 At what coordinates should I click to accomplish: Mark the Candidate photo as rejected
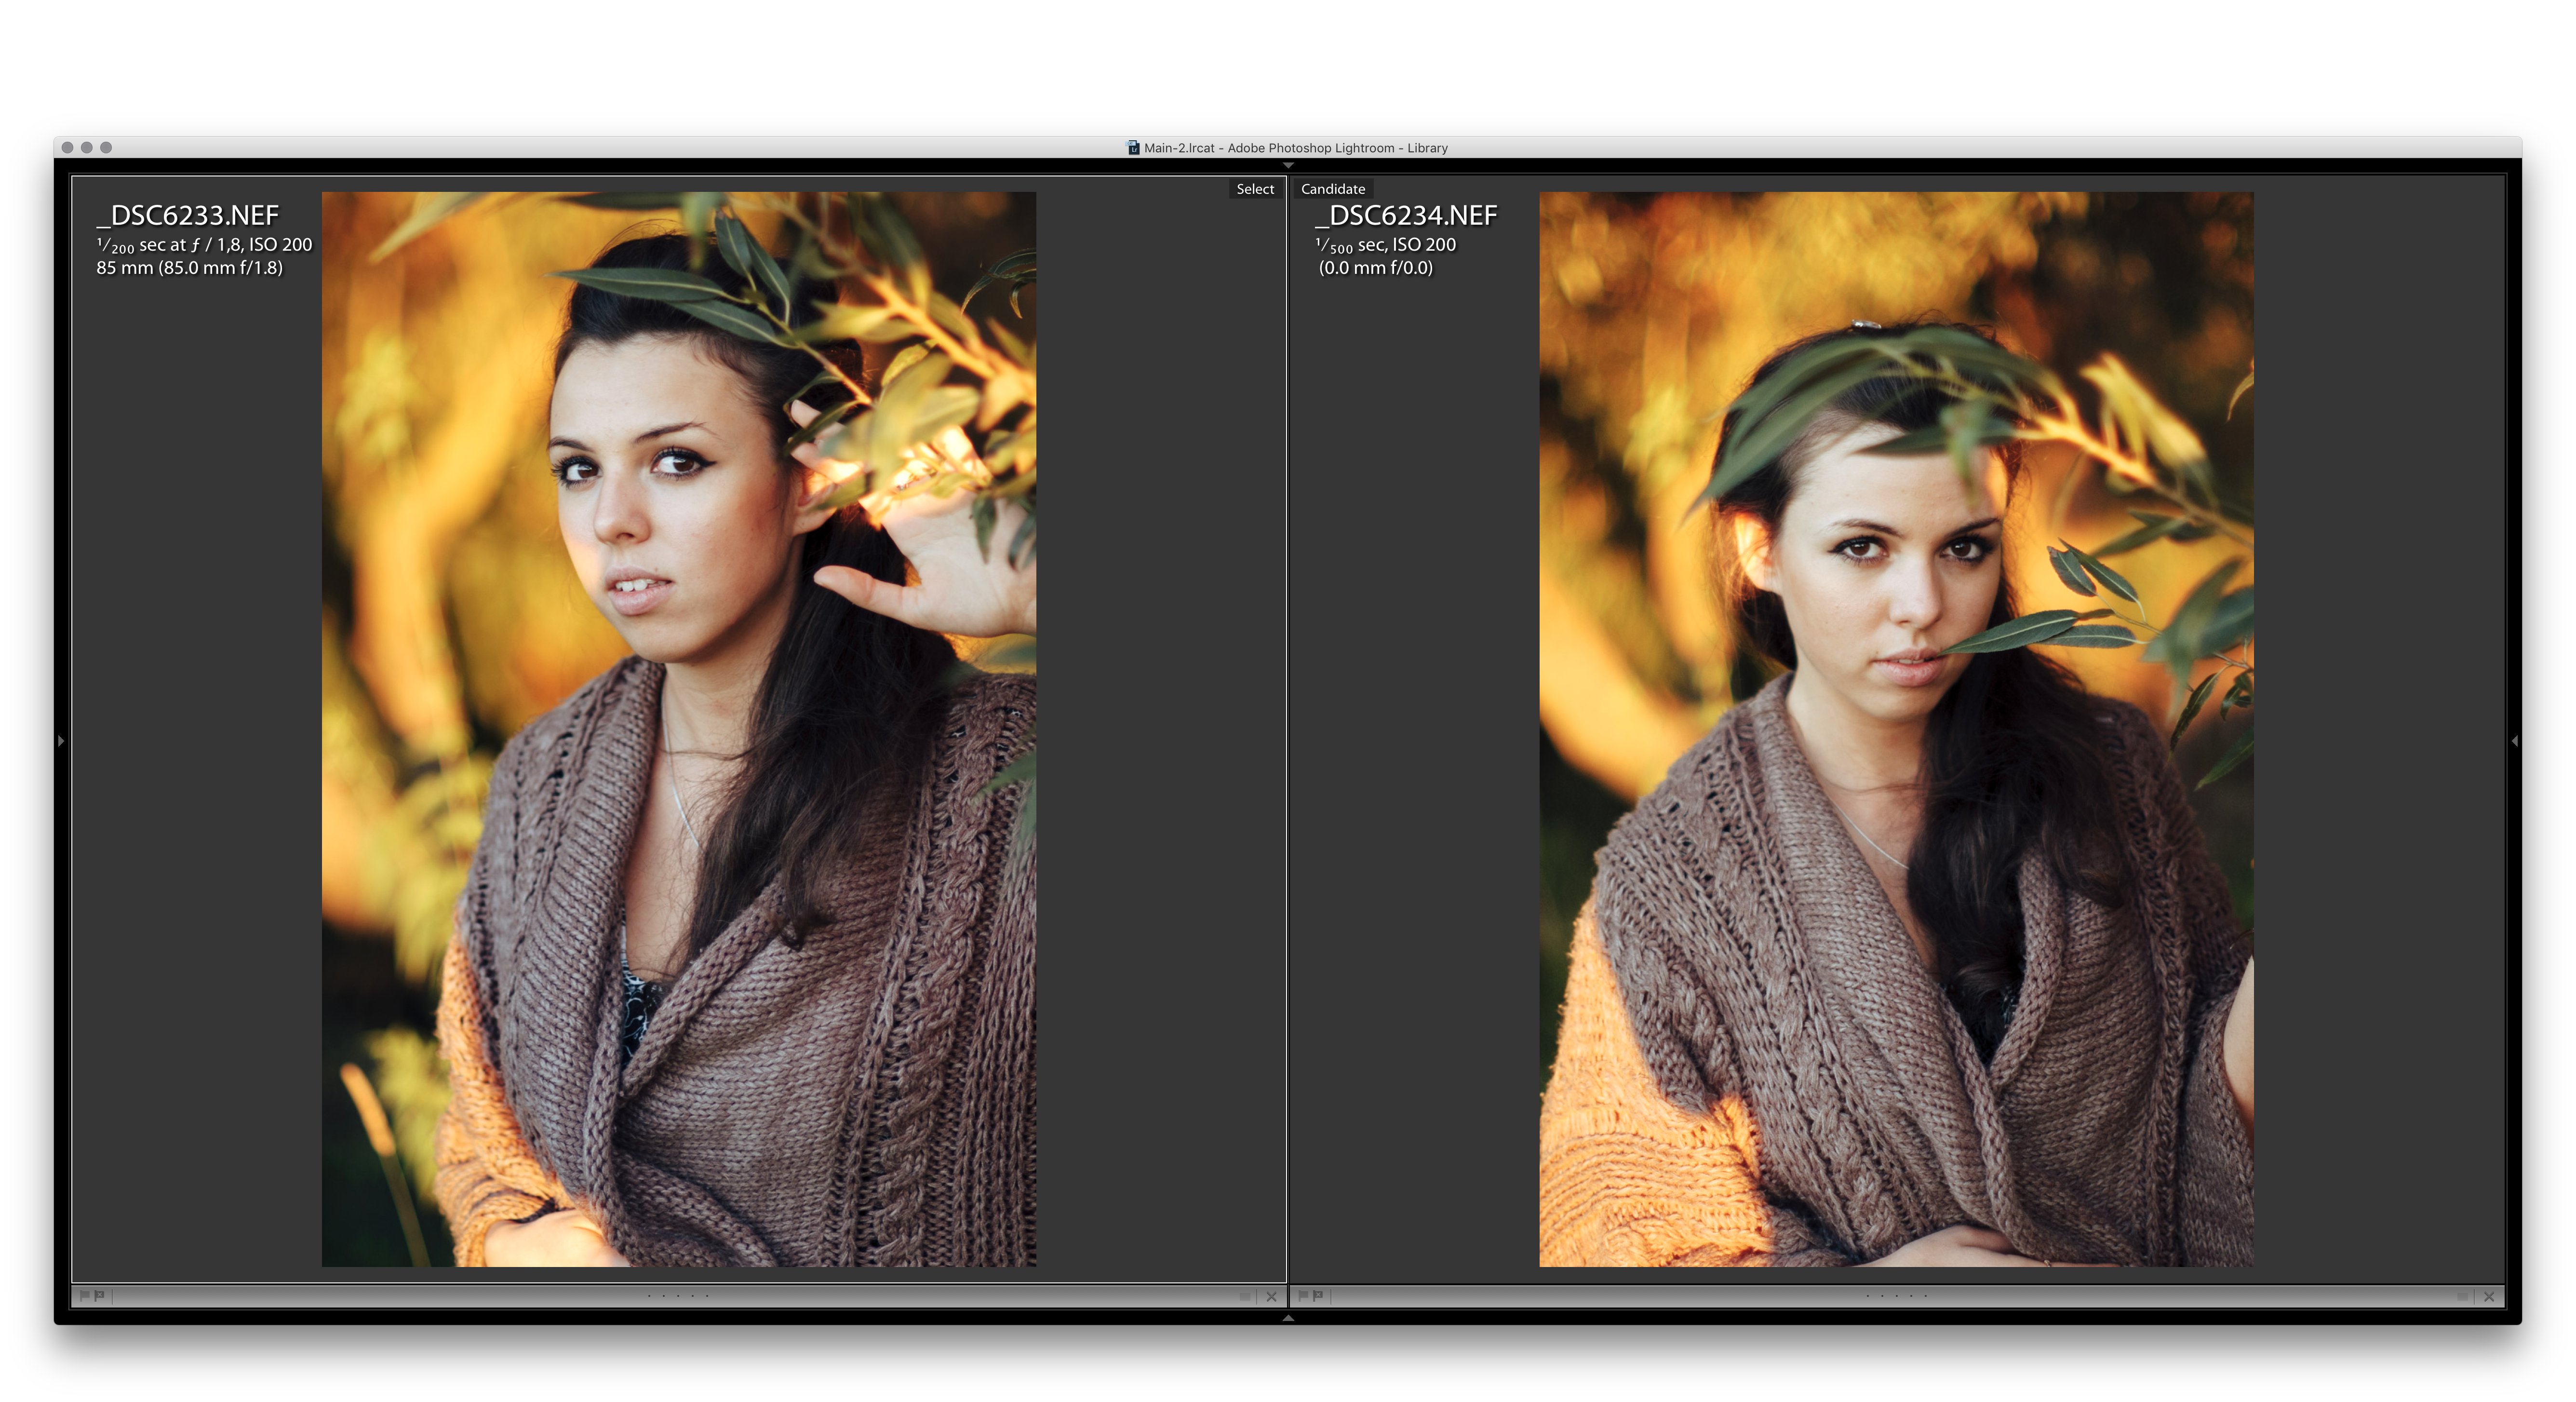(x=1317, y=1295)
